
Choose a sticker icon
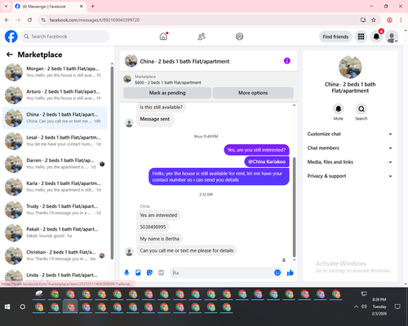149,272
